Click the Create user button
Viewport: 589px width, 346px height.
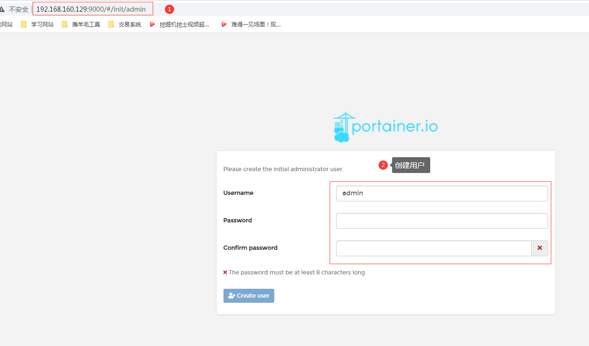coord(249,296)
